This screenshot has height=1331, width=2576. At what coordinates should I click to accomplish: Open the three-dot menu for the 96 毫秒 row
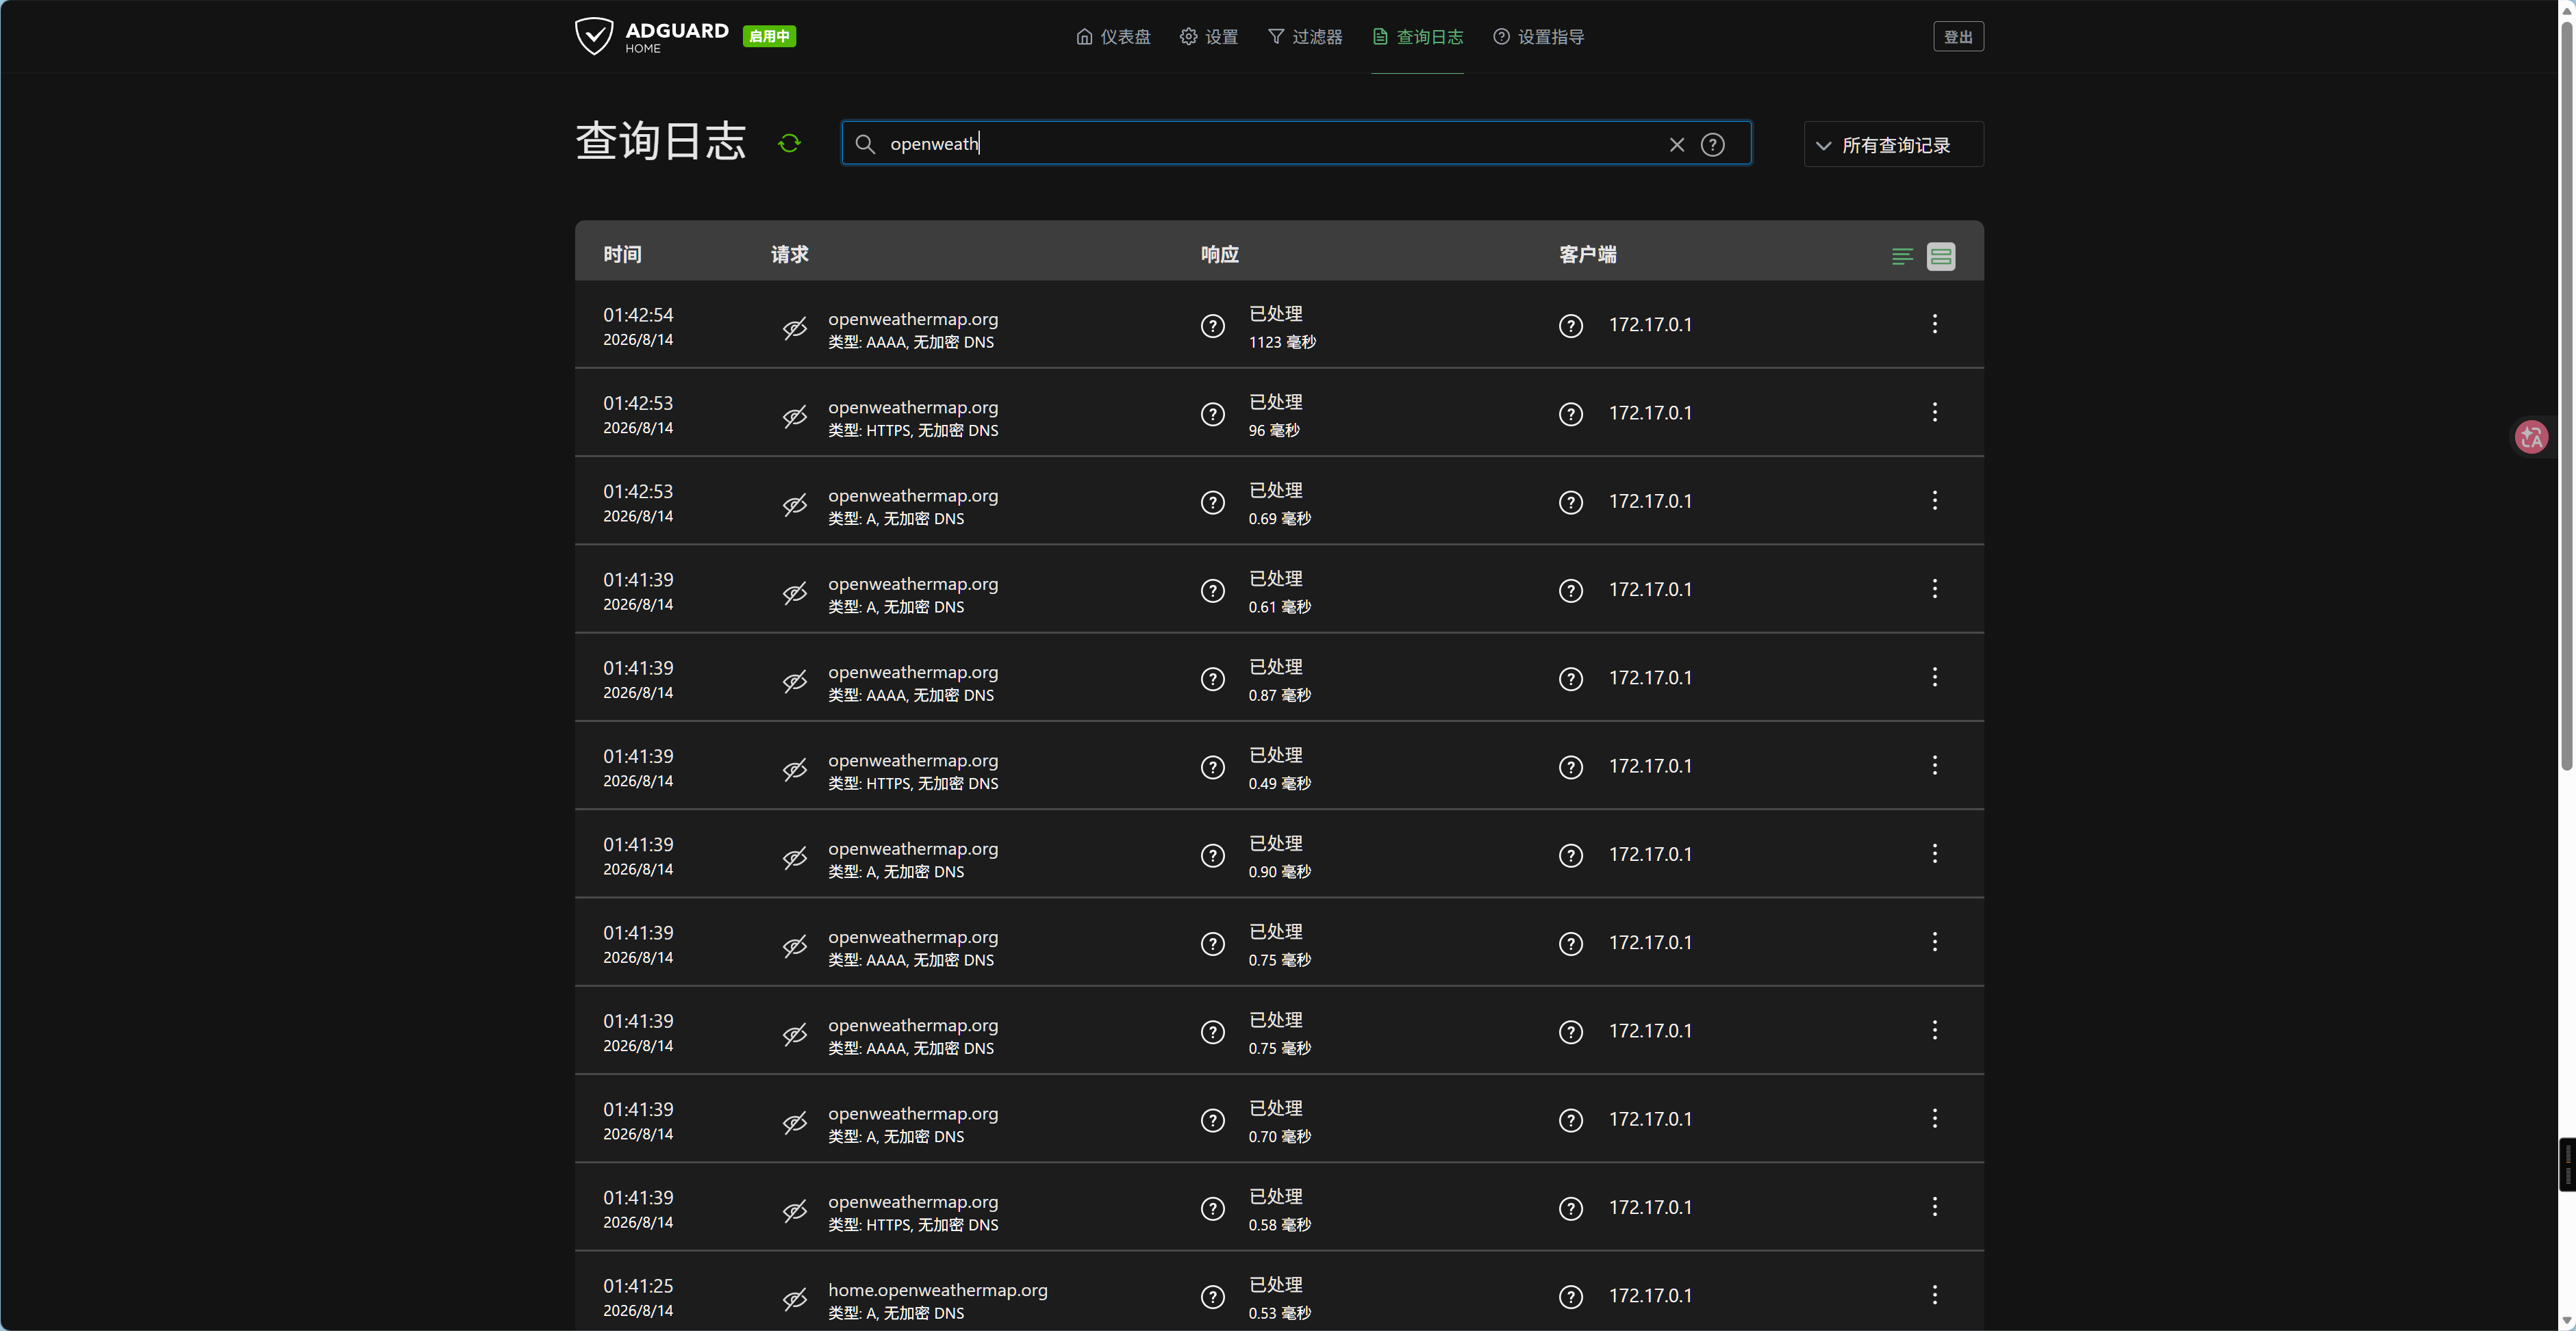(1934, 412)
